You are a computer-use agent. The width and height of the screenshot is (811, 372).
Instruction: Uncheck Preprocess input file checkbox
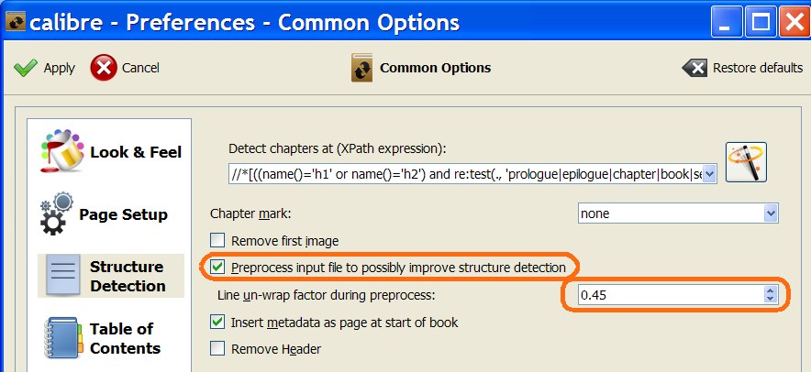point(217,268)
